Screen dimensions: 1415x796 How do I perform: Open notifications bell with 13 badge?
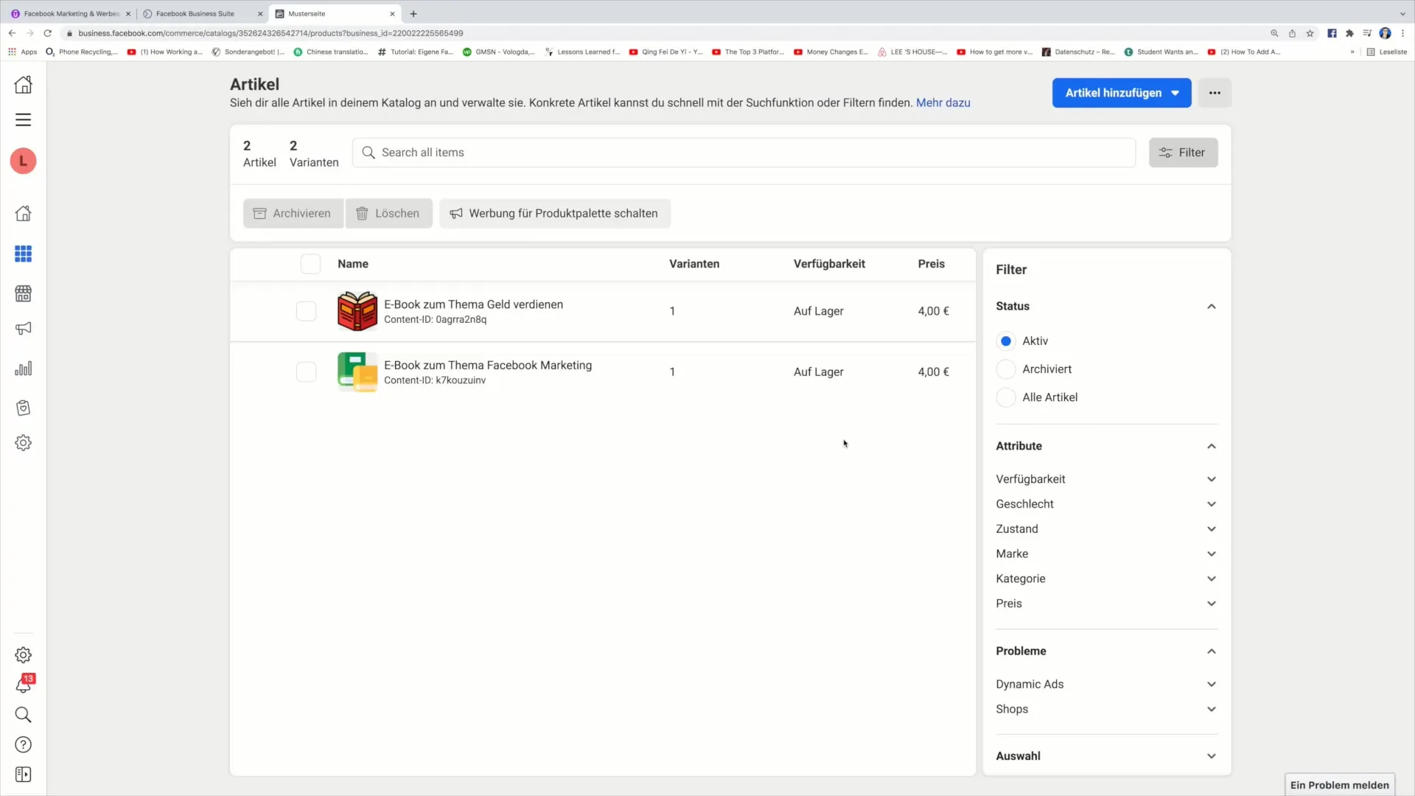point(23,685)
